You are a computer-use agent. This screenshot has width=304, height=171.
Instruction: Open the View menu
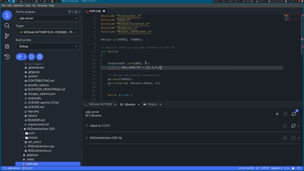point(28,6)
